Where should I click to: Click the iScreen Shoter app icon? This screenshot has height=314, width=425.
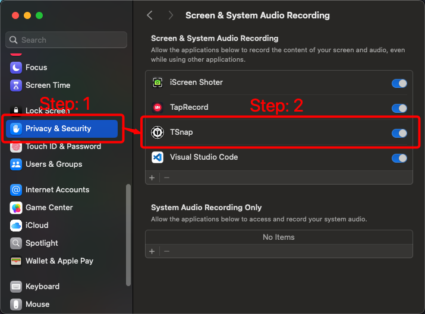click(158, 83)
